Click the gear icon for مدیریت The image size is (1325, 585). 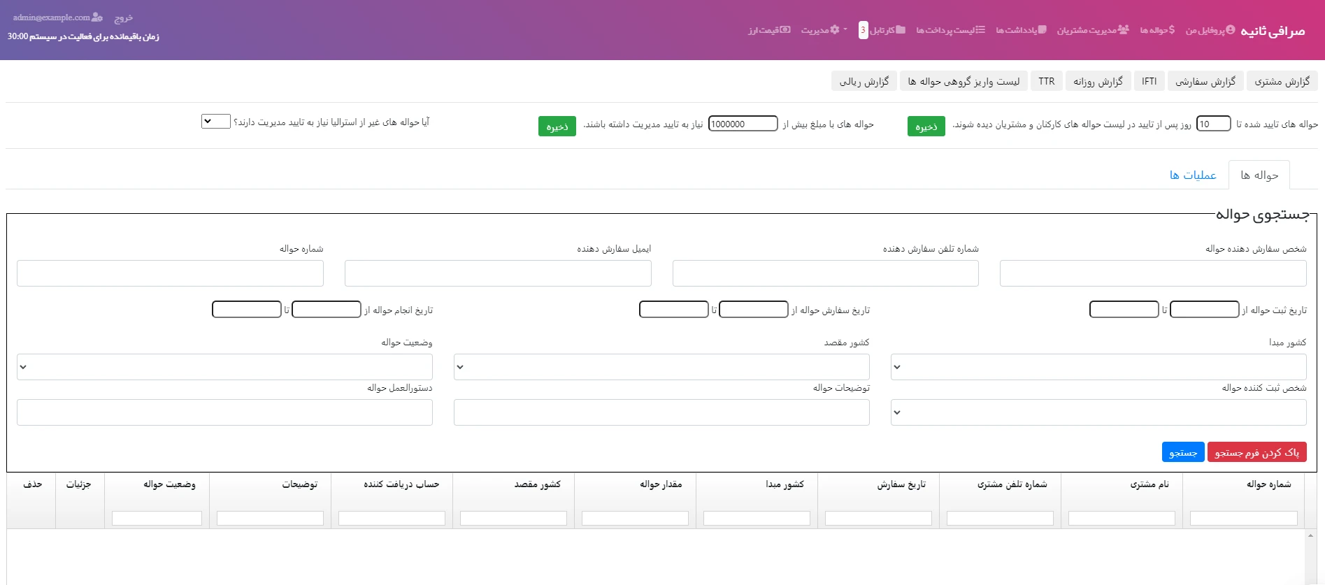[834, 30]
